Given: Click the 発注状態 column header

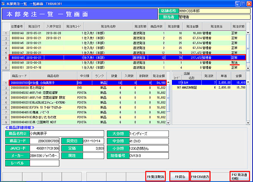Looking at the screenshot, I should click(238, 26).
